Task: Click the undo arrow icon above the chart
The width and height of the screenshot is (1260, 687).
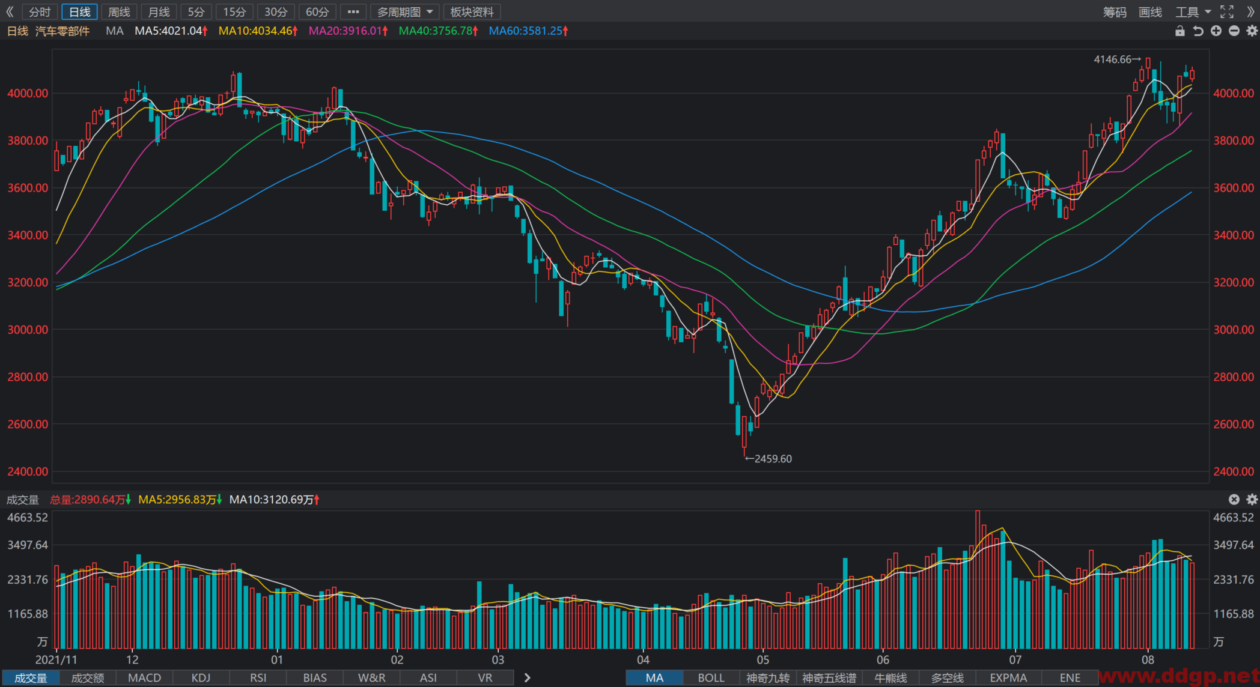Action: tap(1198, 31)
